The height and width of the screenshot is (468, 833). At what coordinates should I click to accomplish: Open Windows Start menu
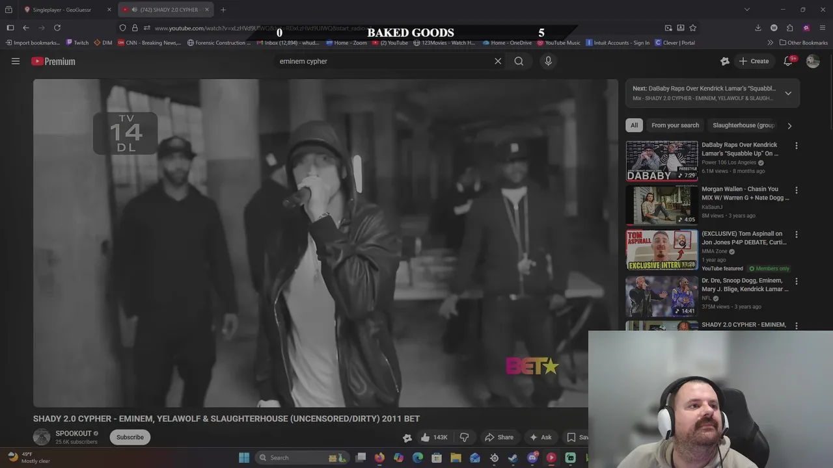click(244, 458)
